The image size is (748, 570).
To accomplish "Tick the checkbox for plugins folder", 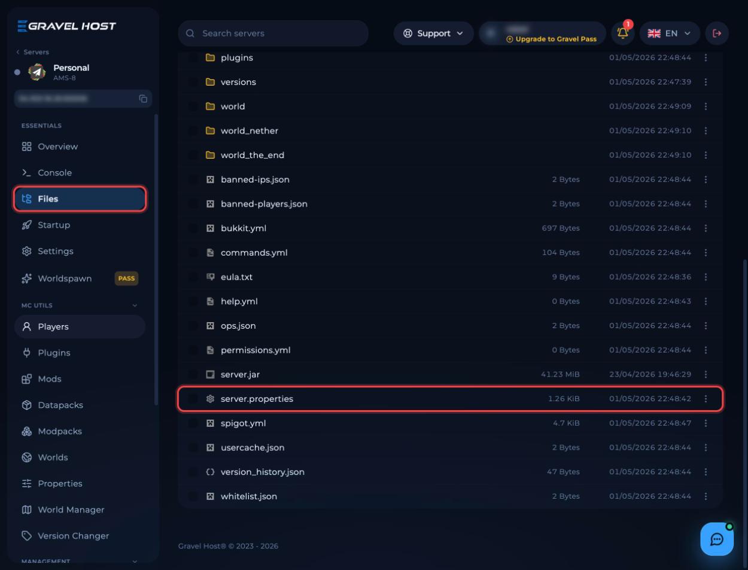I will click(x=193, y=57).
